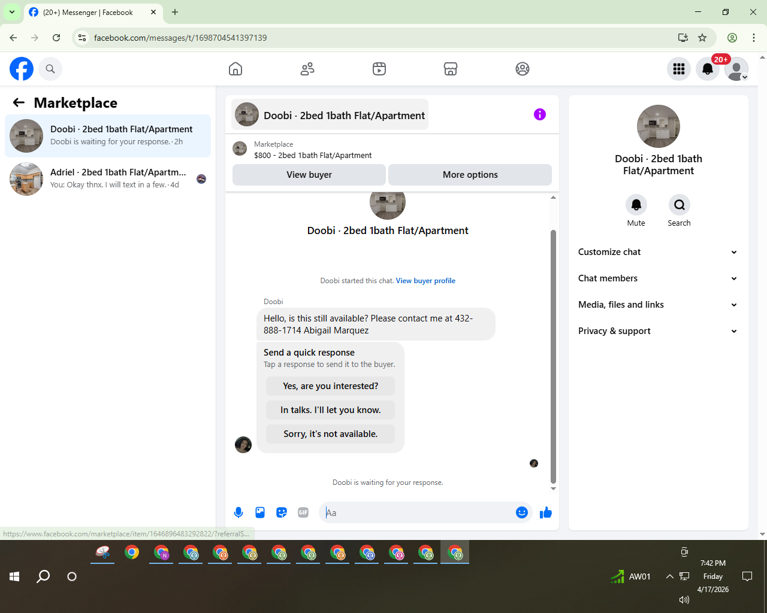Open the Facebook logo home link
767x613 pixels.
[22, 69]
